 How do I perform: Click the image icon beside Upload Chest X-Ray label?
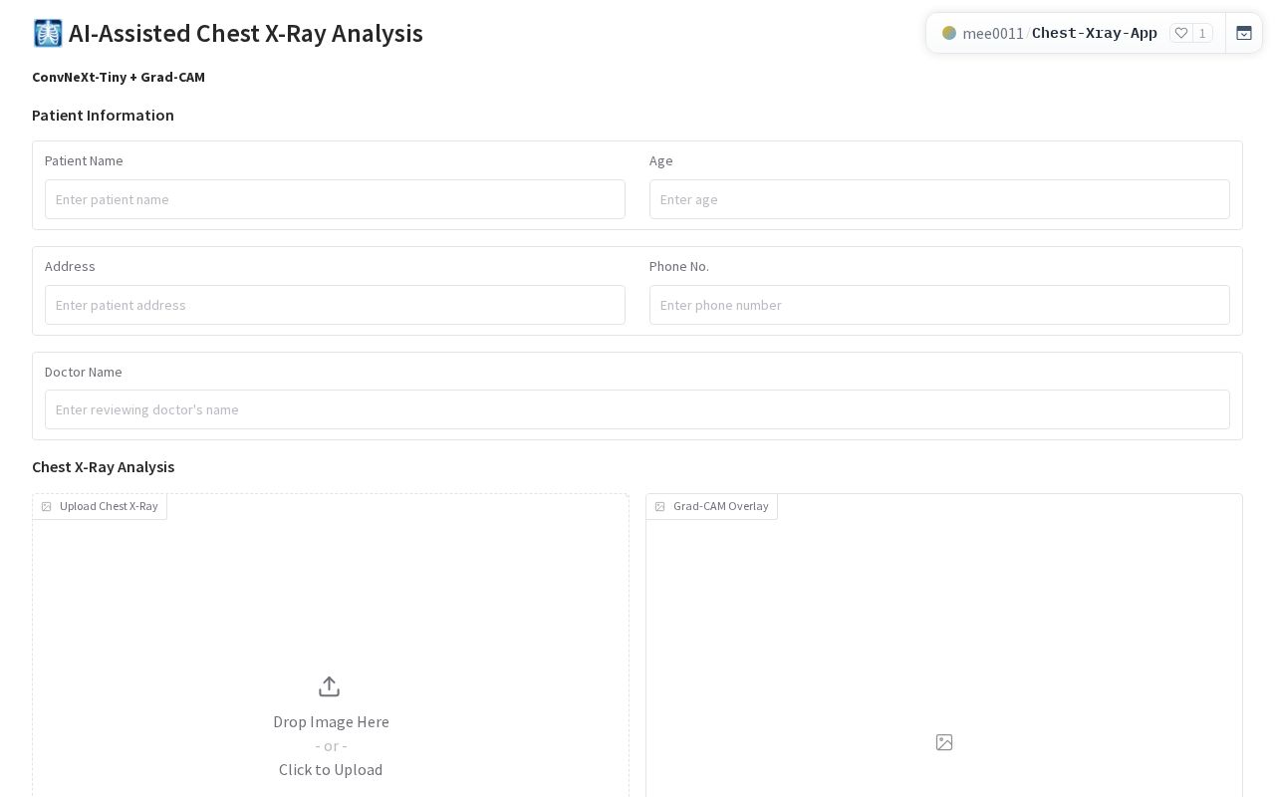click(46, 506)
